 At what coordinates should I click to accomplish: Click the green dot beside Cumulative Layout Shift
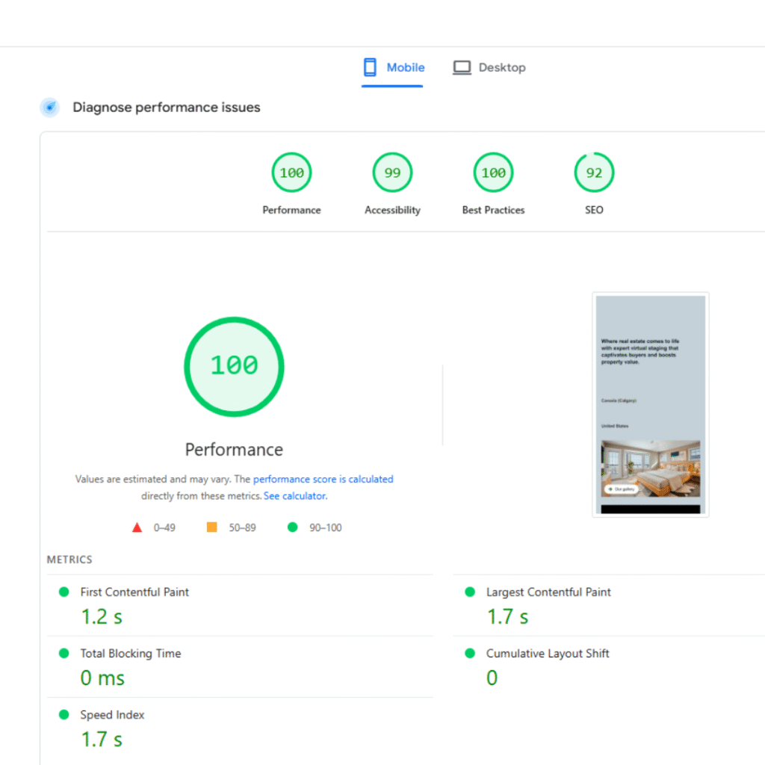[469, 653]
